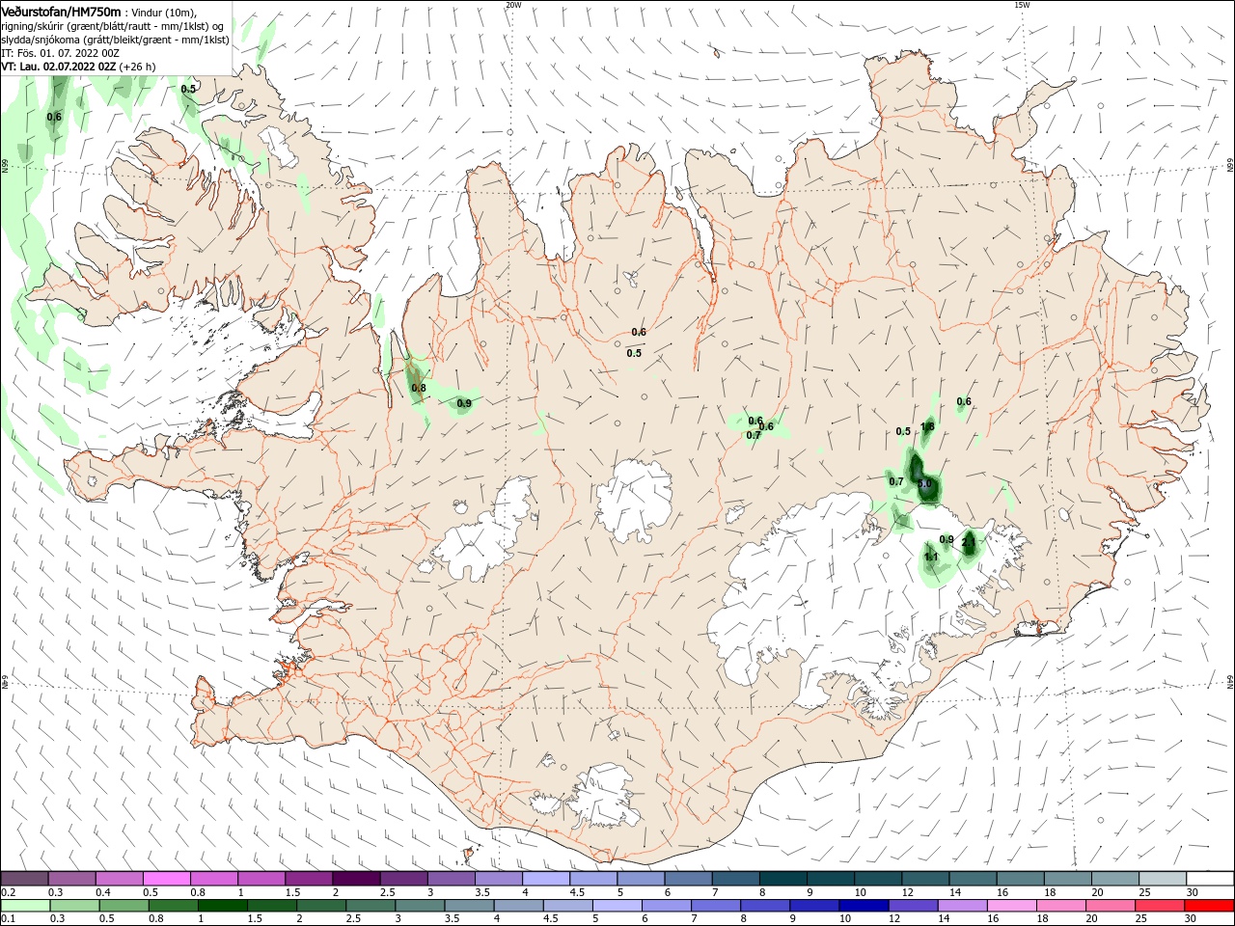Click the dark teal 8 swatch in upper row
Image resolution: width=1235 pixels, height=926 pixels.
(x=783, y=879)
